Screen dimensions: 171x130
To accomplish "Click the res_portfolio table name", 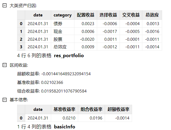I will tap(69, 56).
